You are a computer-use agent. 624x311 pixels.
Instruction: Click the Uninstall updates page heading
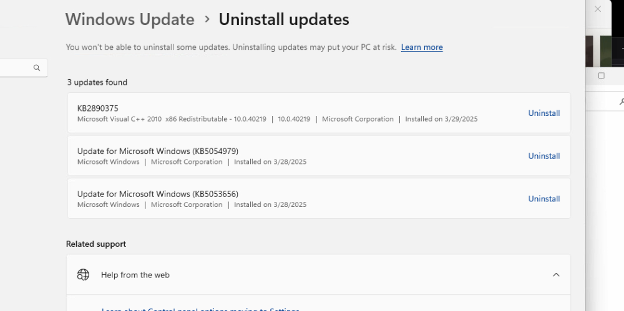tap(283, 19)
